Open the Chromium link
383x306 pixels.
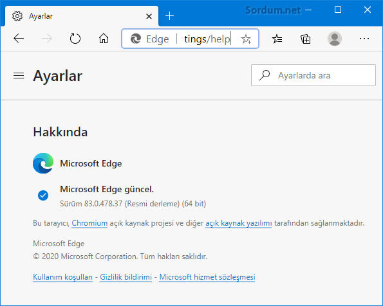(89, 223)
